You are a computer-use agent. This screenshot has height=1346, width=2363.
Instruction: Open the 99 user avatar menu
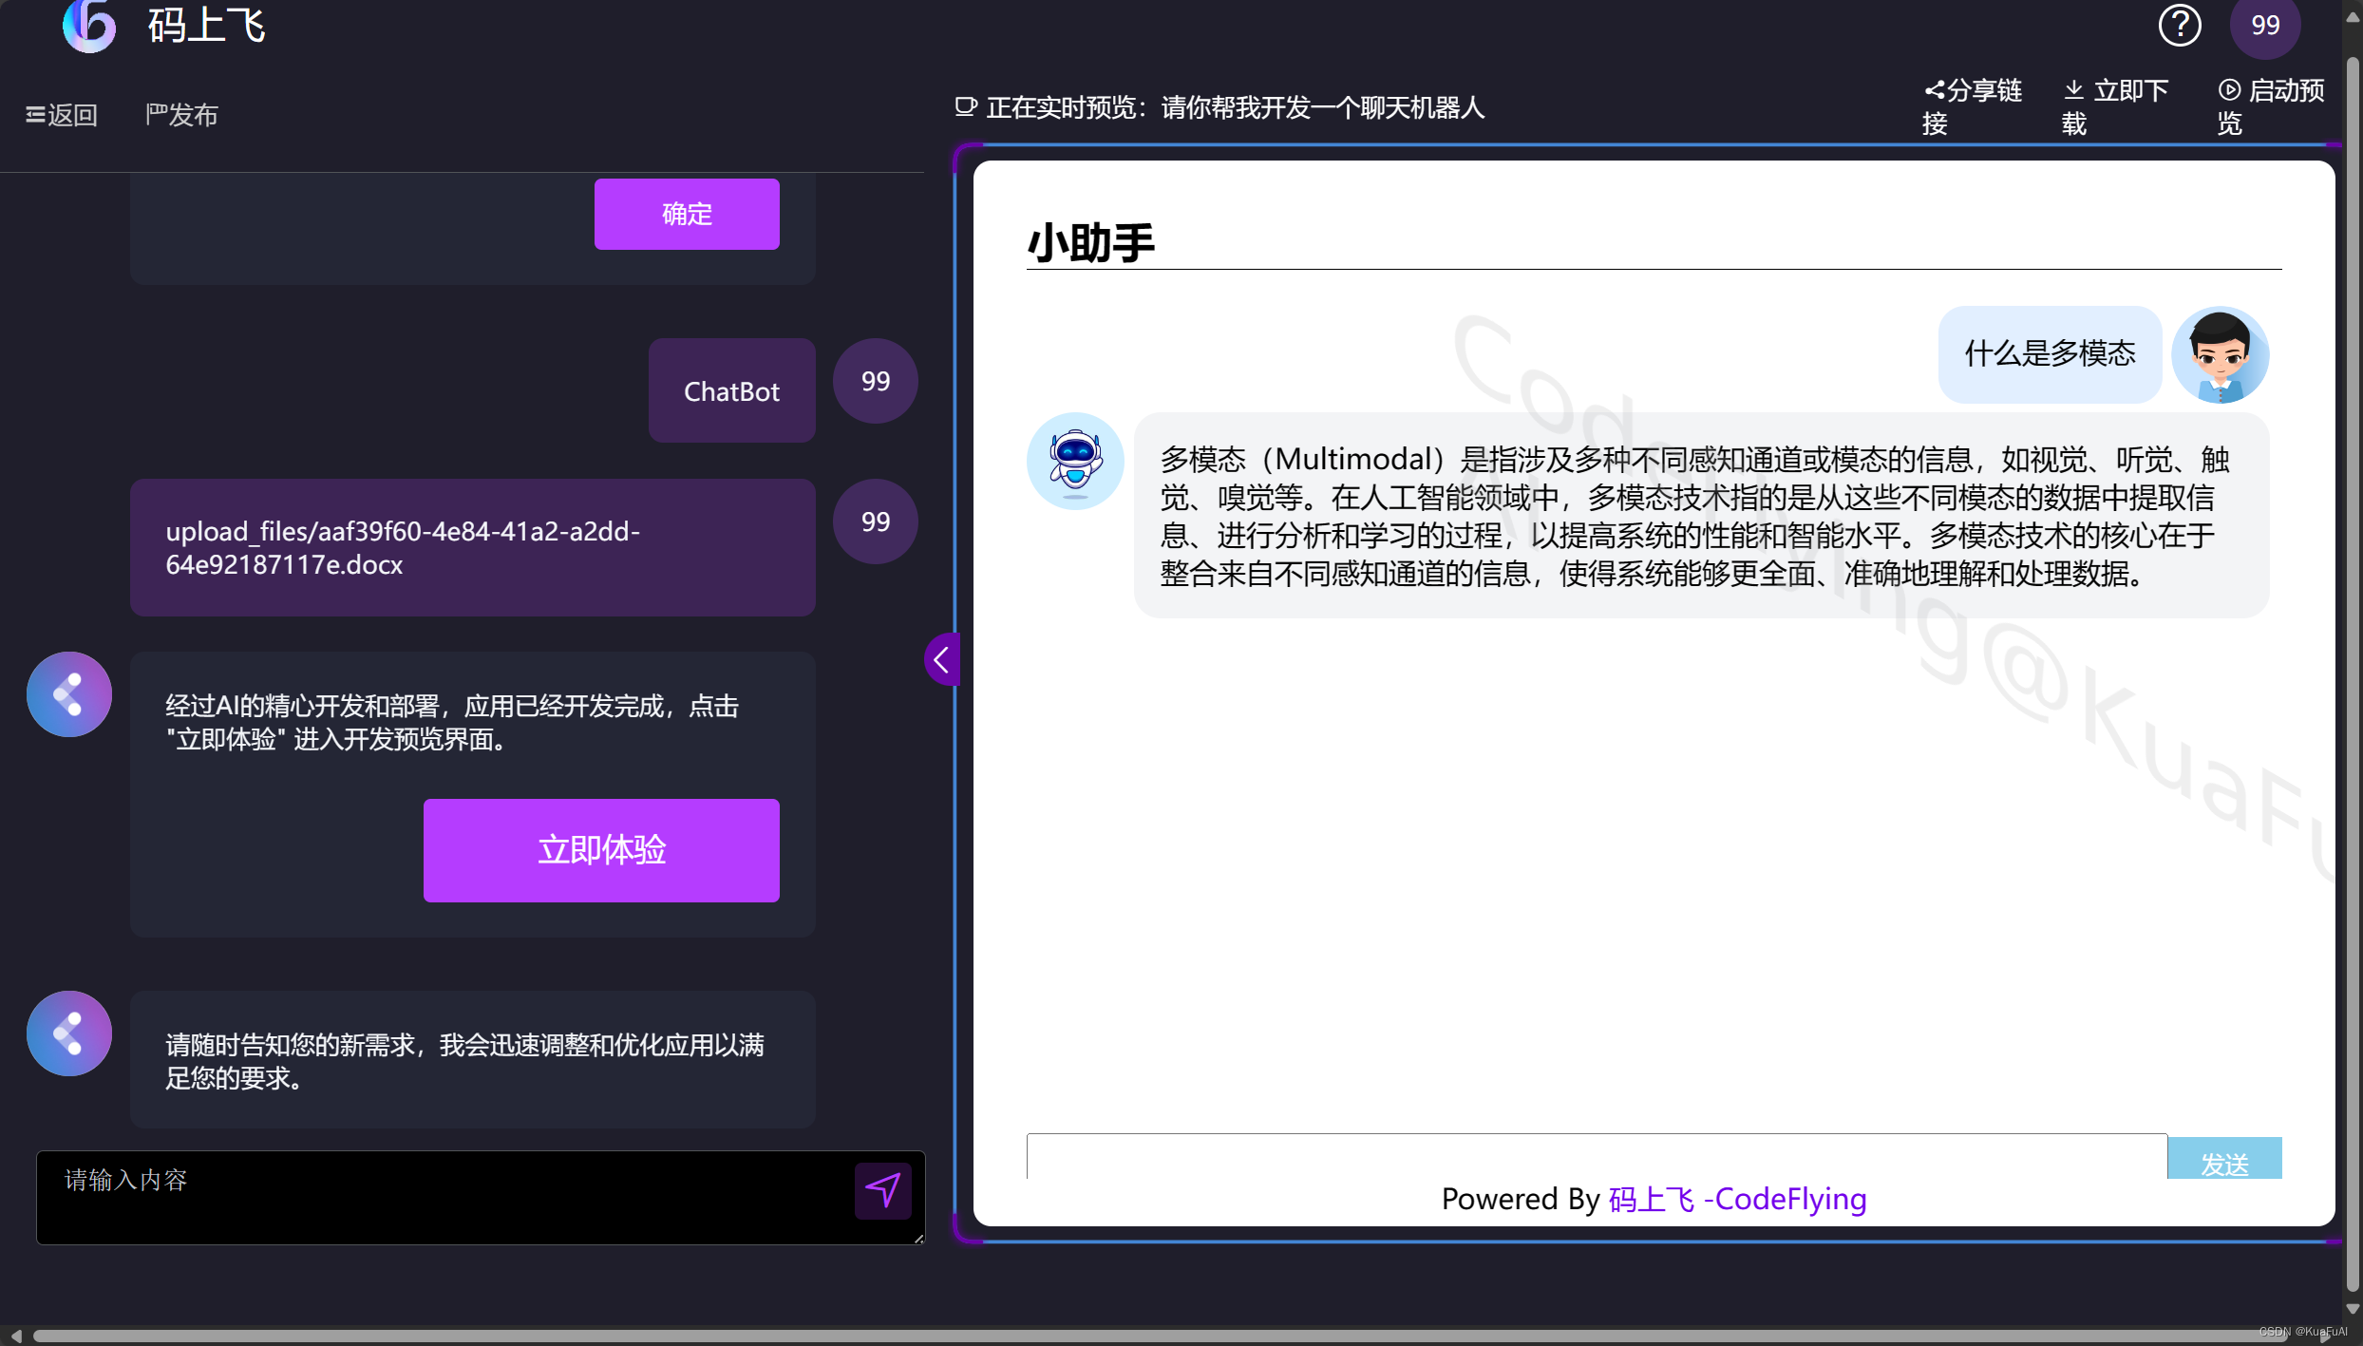point(2264,26)
